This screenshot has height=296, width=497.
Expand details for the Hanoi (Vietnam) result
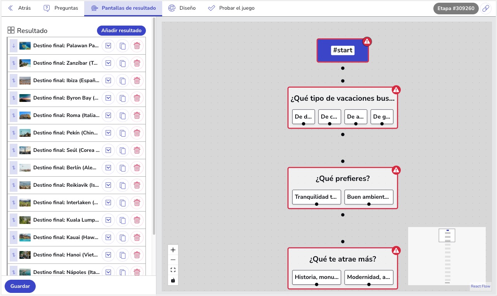[108, 255]
